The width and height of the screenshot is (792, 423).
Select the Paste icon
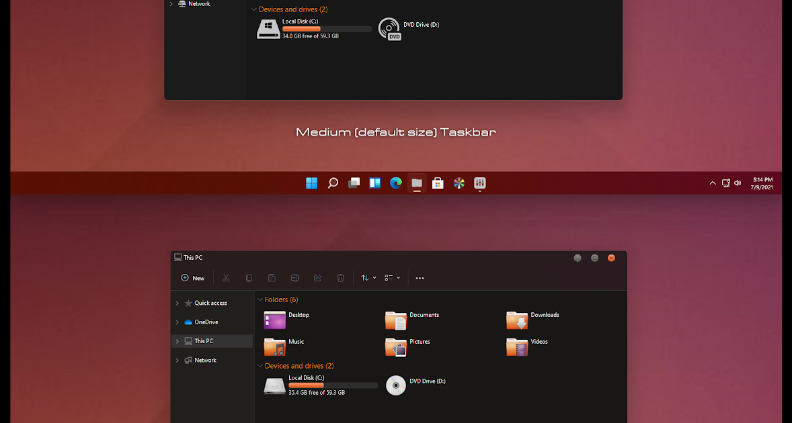click(x=272, y=277)
